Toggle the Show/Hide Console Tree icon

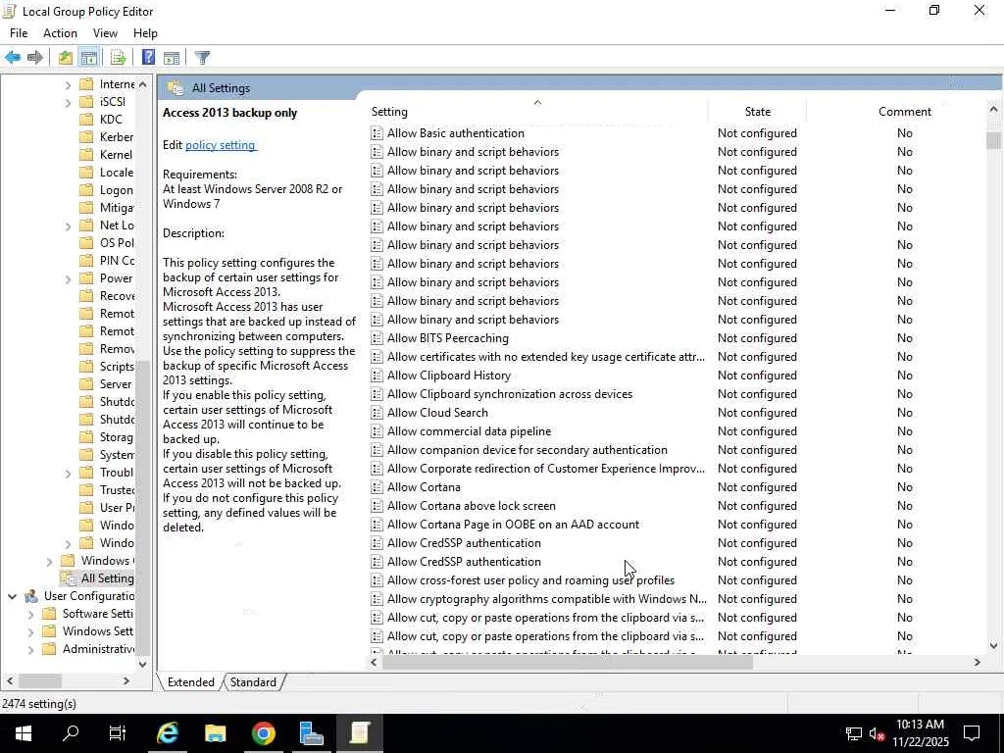(x=89, y=58)
